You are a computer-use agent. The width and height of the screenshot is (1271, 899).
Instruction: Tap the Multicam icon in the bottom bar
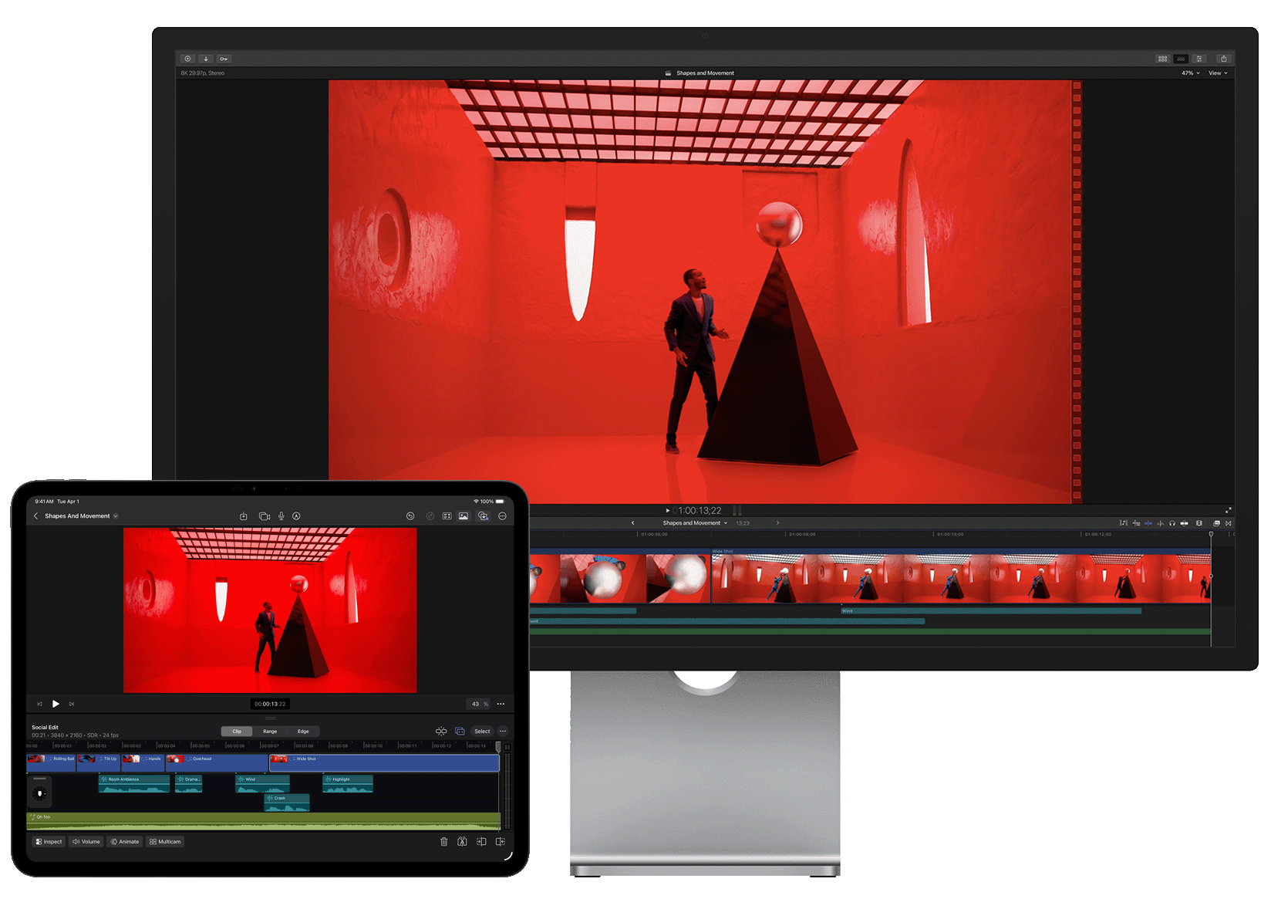coord(165,841)
